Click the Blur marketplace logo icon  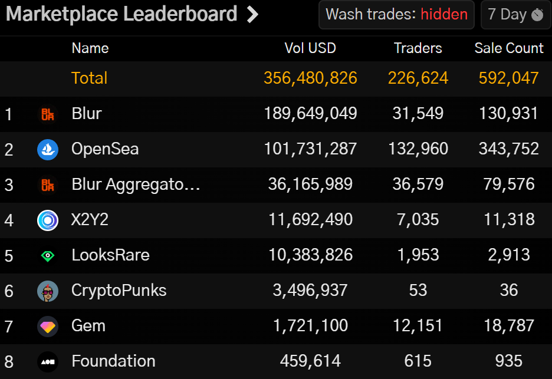coord(48,114)
